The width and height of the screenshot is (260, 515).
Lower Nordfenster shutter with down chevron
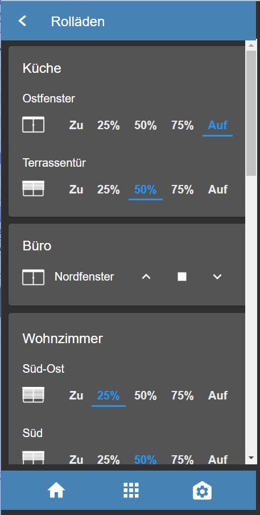click(x=217, y=277)
